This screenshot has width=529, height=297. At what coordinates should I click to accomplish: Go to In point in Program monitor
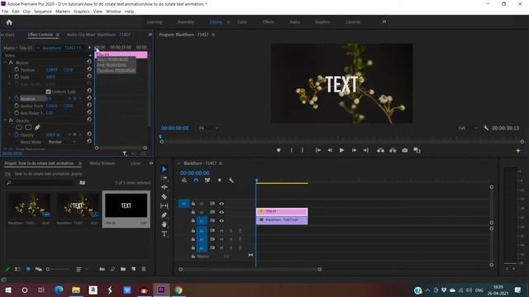[x=317, y=150]
